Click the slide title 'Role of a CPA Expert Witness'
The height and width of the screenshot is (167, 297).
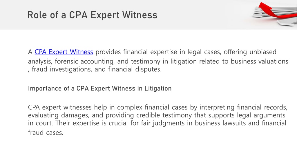[x=92, y=15]
